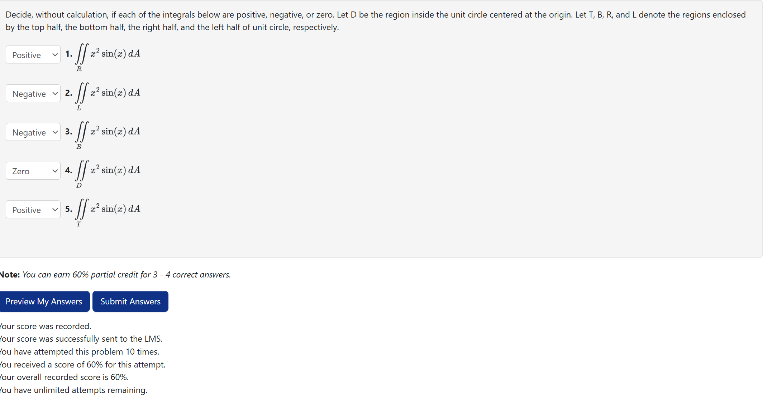Click the dropdown showing Positive next to integral over T
This screenshot has height=403, width=763.
[33, 209]
